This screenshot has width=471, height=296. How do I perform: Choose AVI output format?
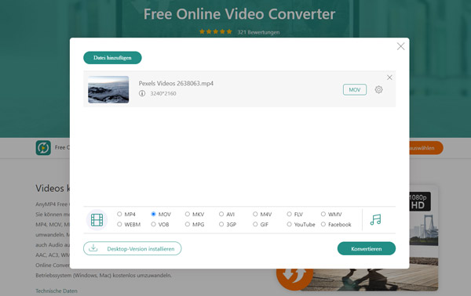[221, 214]
